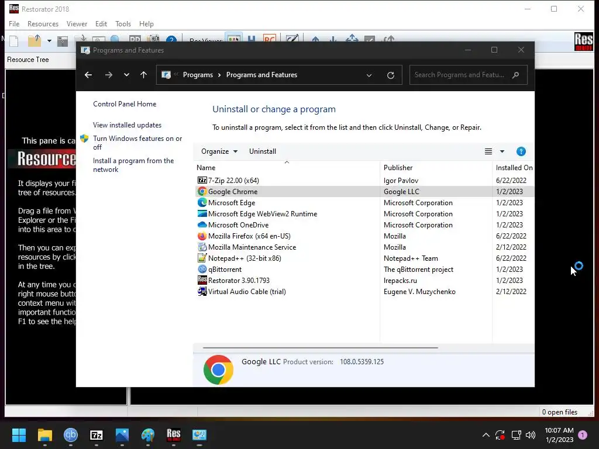Select the Virtual Audio Cable icon
Viewport: 599px width, 449px height.
(x=202, y=291)
